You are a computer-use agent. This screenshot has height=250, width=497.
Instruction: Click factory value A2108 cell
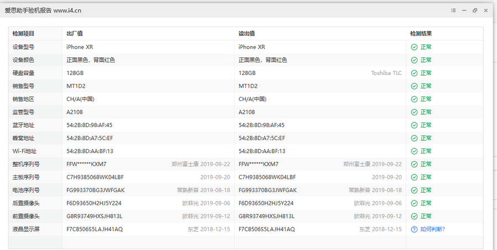[x=75, y=112]
